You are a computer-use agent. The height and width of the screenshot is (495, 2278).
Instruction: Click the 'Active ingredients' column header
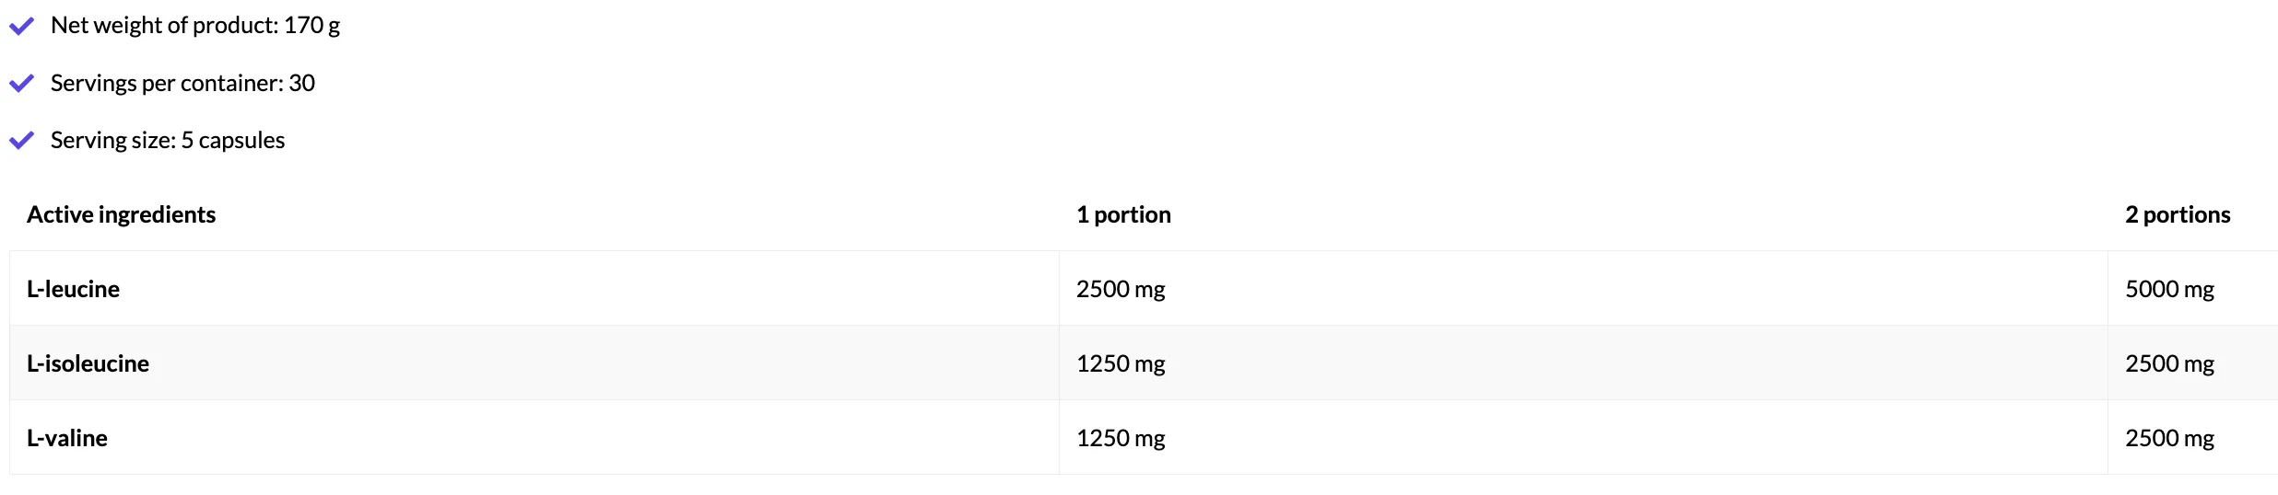tap(121, 214)
